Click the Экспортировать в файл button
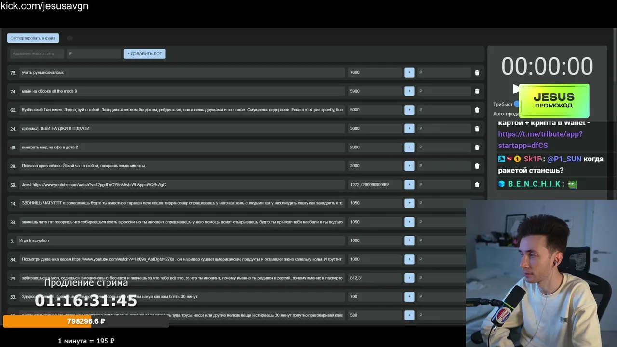Image resolution: width=617 pixels, height=347 pixels. (33, 38)
